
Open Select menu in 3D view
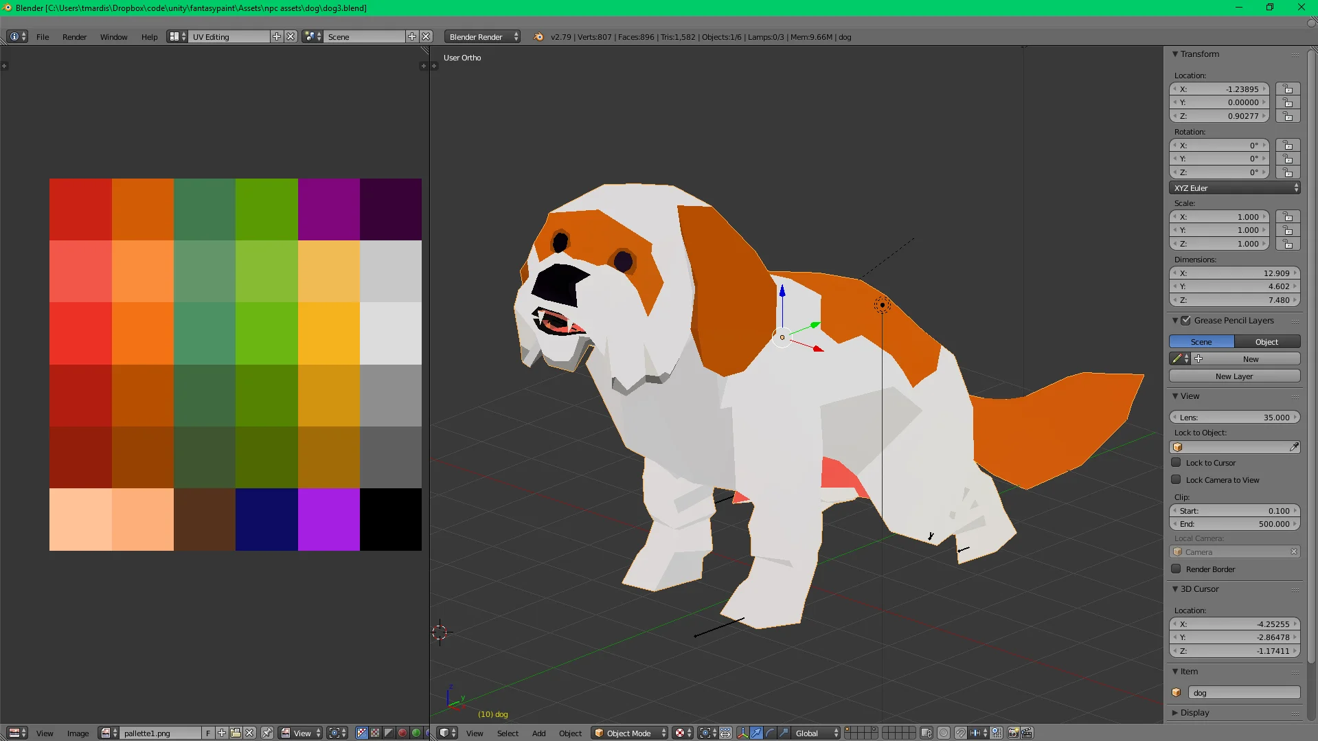508,733
